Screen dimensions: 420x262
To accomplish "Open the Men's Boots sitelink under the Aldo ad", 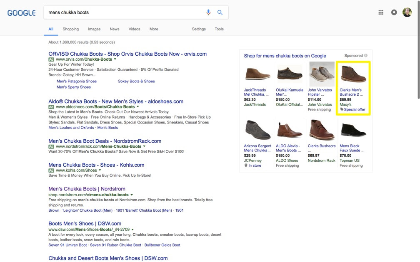I will click(107, 128).
